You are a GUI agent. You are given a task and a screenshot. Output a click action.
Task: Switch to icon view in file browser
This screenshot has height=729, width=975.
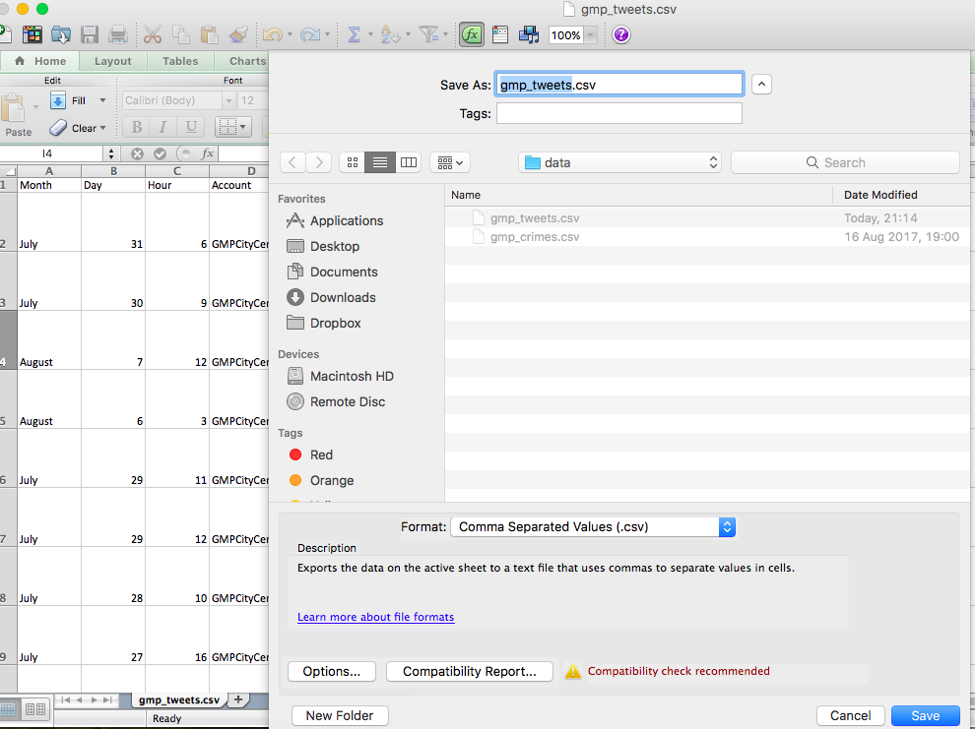tap(353, 162)
